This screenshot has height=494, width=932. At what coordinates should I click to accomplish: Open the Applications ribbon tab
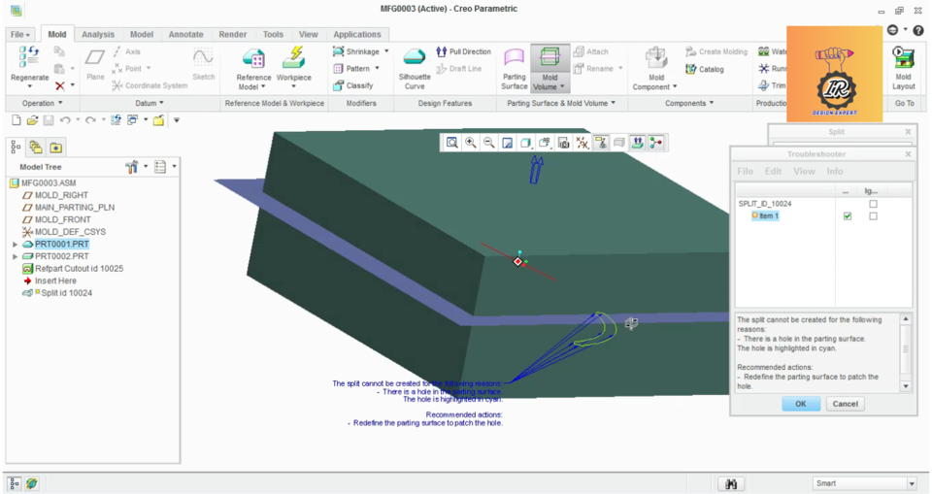point(356,35)
